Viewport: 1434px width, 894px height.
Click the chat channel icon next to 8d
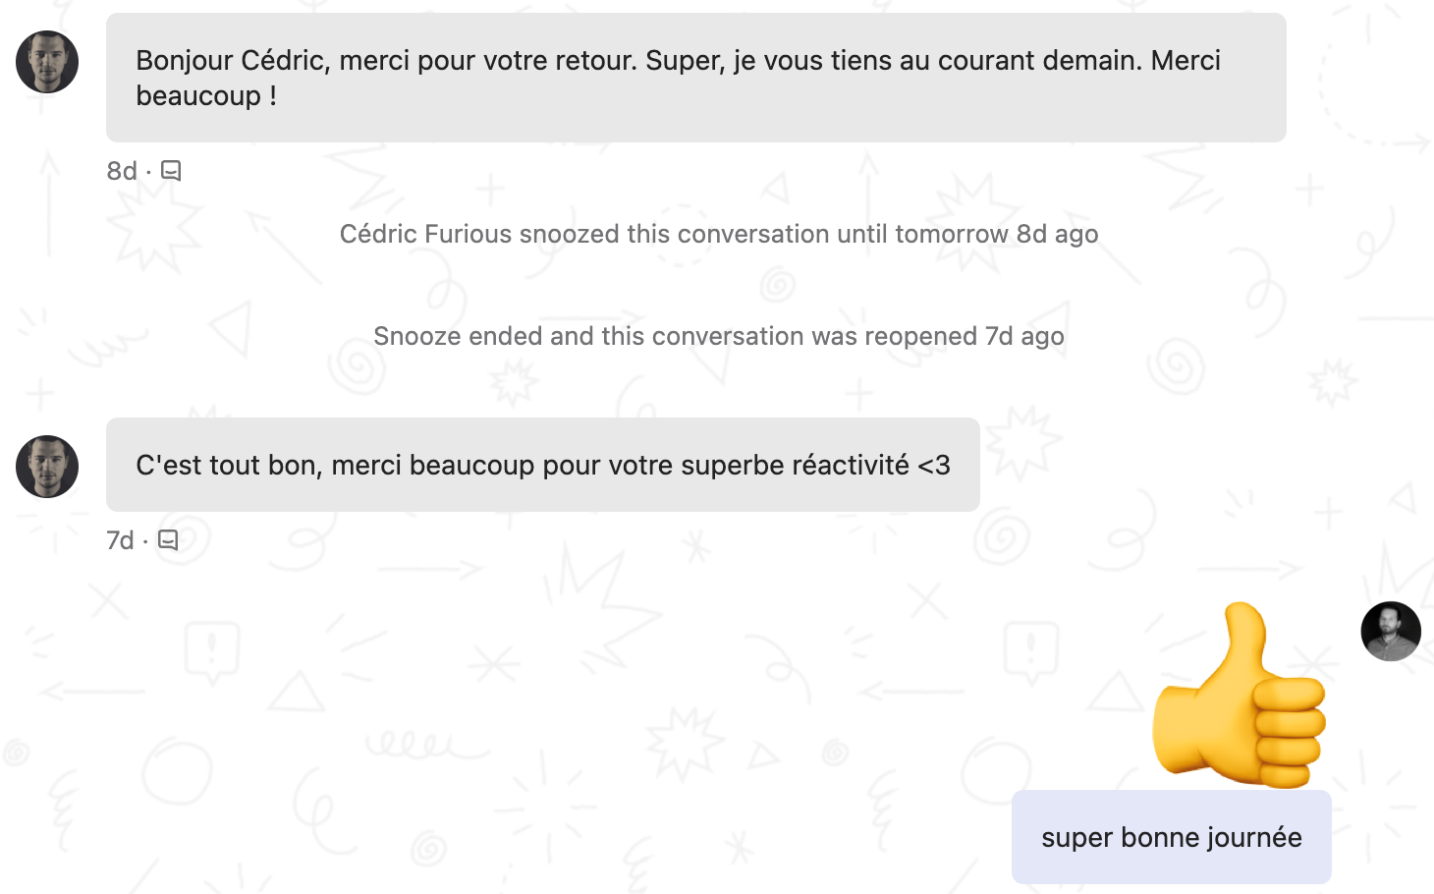(171, 171)
